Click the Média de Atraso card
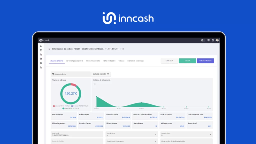 172,125
